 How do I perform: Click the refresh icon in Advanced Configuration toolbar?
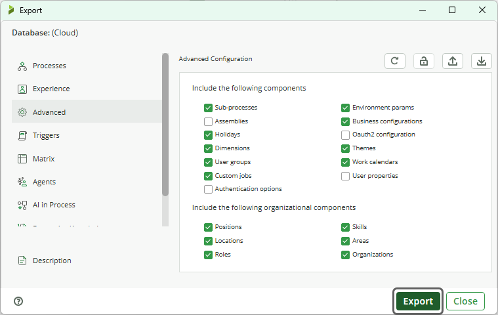[x=395, y=61]
